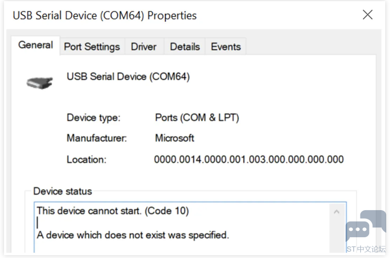Image resolution: width=391 pixels, height=258 pixels.
Task: Click the Device status scrollbar track
Action: pyautogui.click(x=337, y=234)
